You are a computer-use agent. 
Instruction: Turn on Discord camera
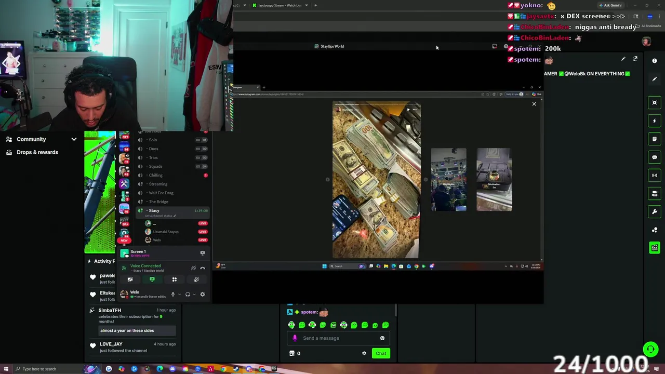[130, 279]
